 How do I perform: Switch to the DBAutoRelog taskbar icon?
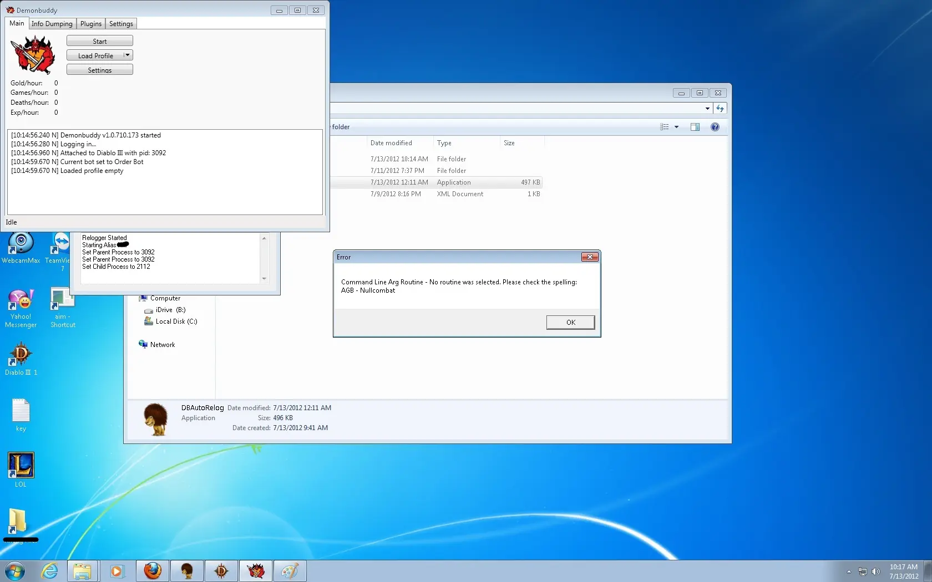(187, 571)
